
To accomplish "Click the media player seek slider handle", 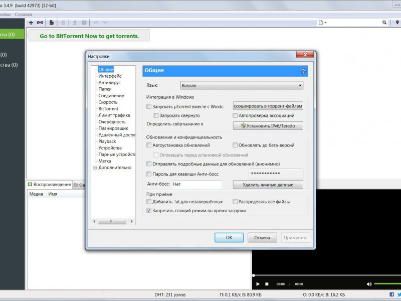I will [254, 275].
